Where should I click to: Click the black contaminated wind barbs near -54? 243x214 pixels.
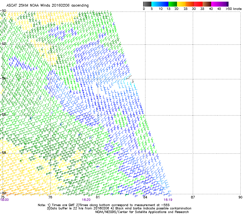tap(130, 79)
